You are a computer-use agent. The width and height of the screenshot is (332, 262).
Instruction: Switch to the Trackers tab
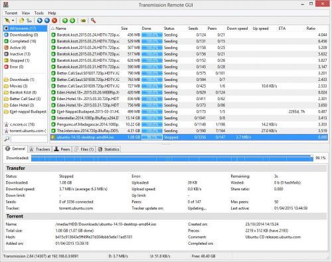(40, 149)
